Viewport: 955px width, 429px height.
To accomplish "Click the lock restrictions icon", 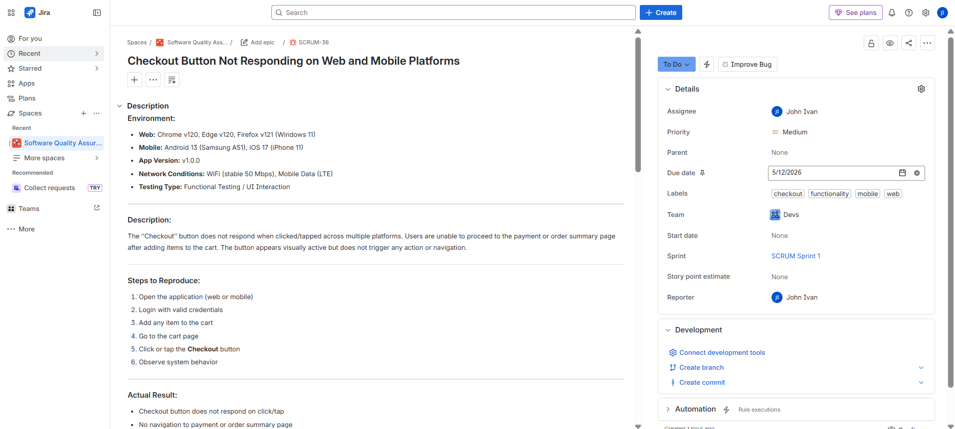I will point(871,43).
